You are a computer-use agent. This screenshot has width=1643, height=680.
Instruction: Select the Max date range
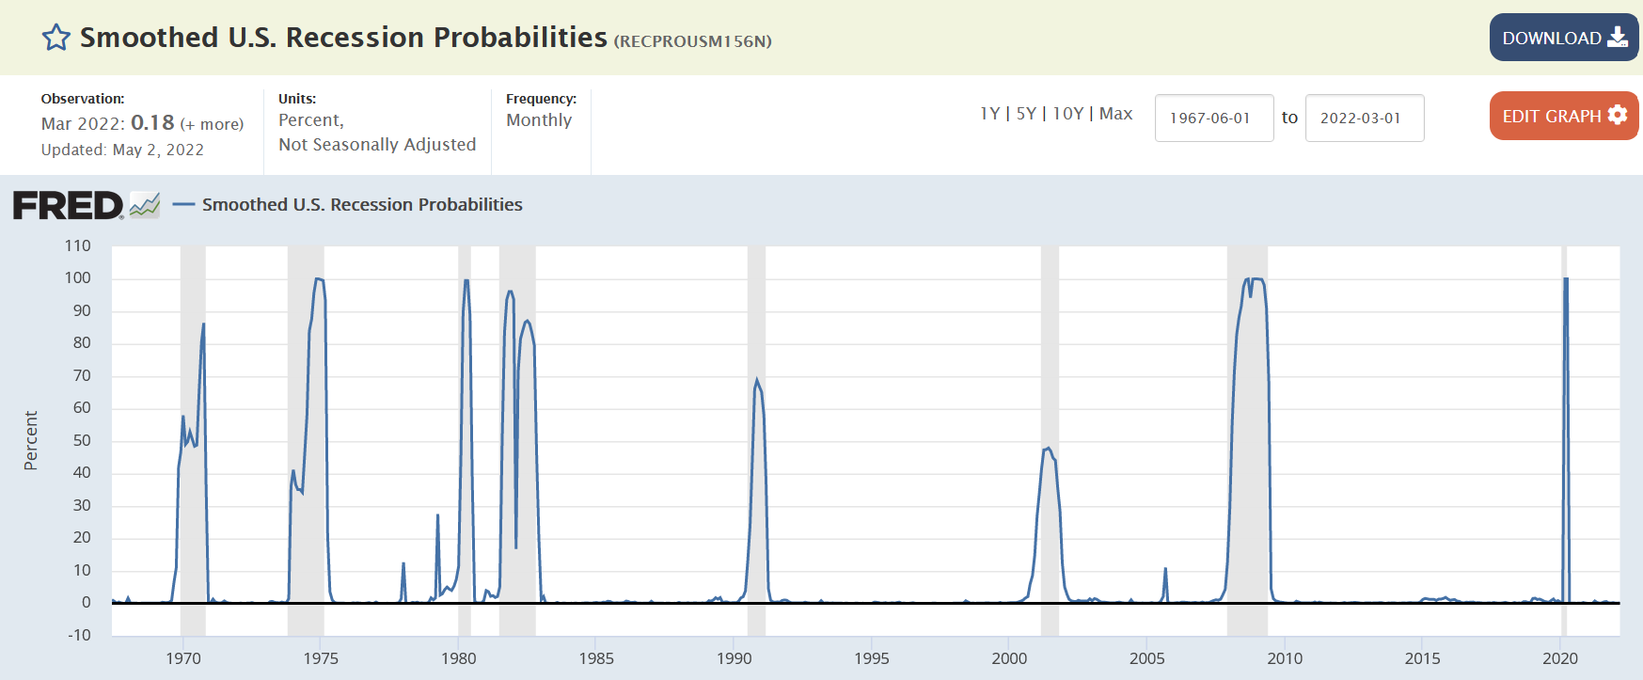coord(1115,114)
